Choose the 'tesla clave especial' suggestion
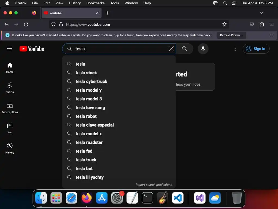This screenshot has width=278, height=209. point(119,125)
